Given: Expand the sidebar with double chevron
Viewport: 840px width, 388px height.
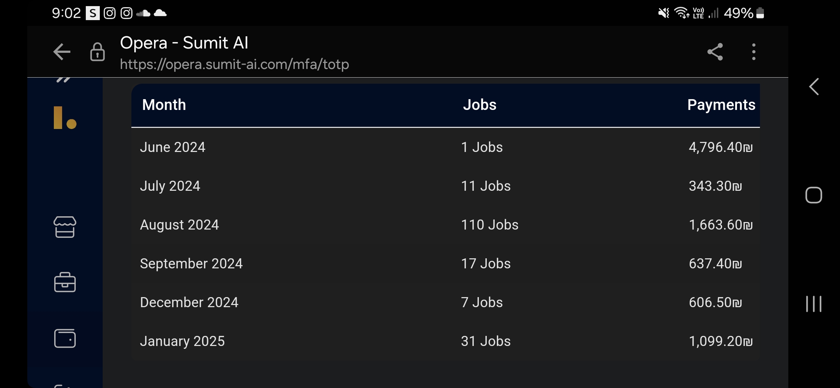Looking at the screenshot, I should point(63,80).
